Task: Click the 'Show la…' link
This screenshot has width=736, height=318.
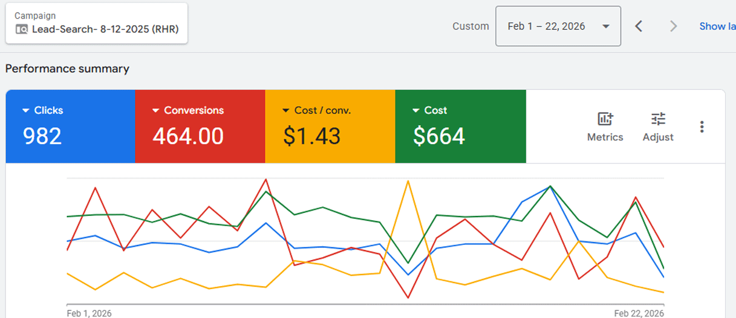Action: click(x=717, y=26)
